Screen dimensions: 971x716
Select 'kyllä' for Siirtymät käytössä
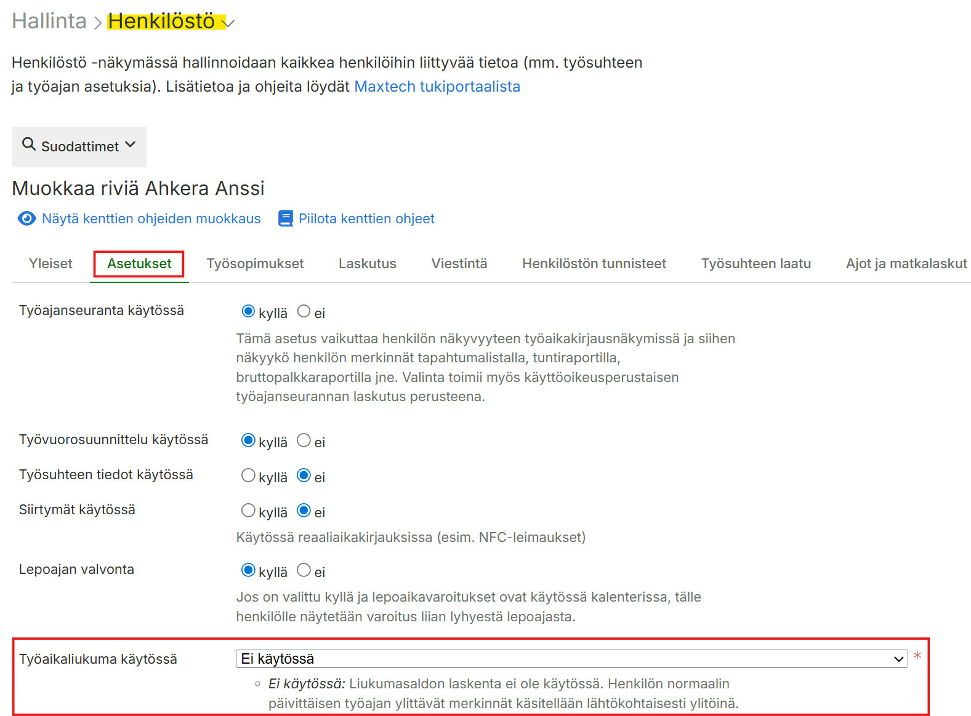[248, 511]
